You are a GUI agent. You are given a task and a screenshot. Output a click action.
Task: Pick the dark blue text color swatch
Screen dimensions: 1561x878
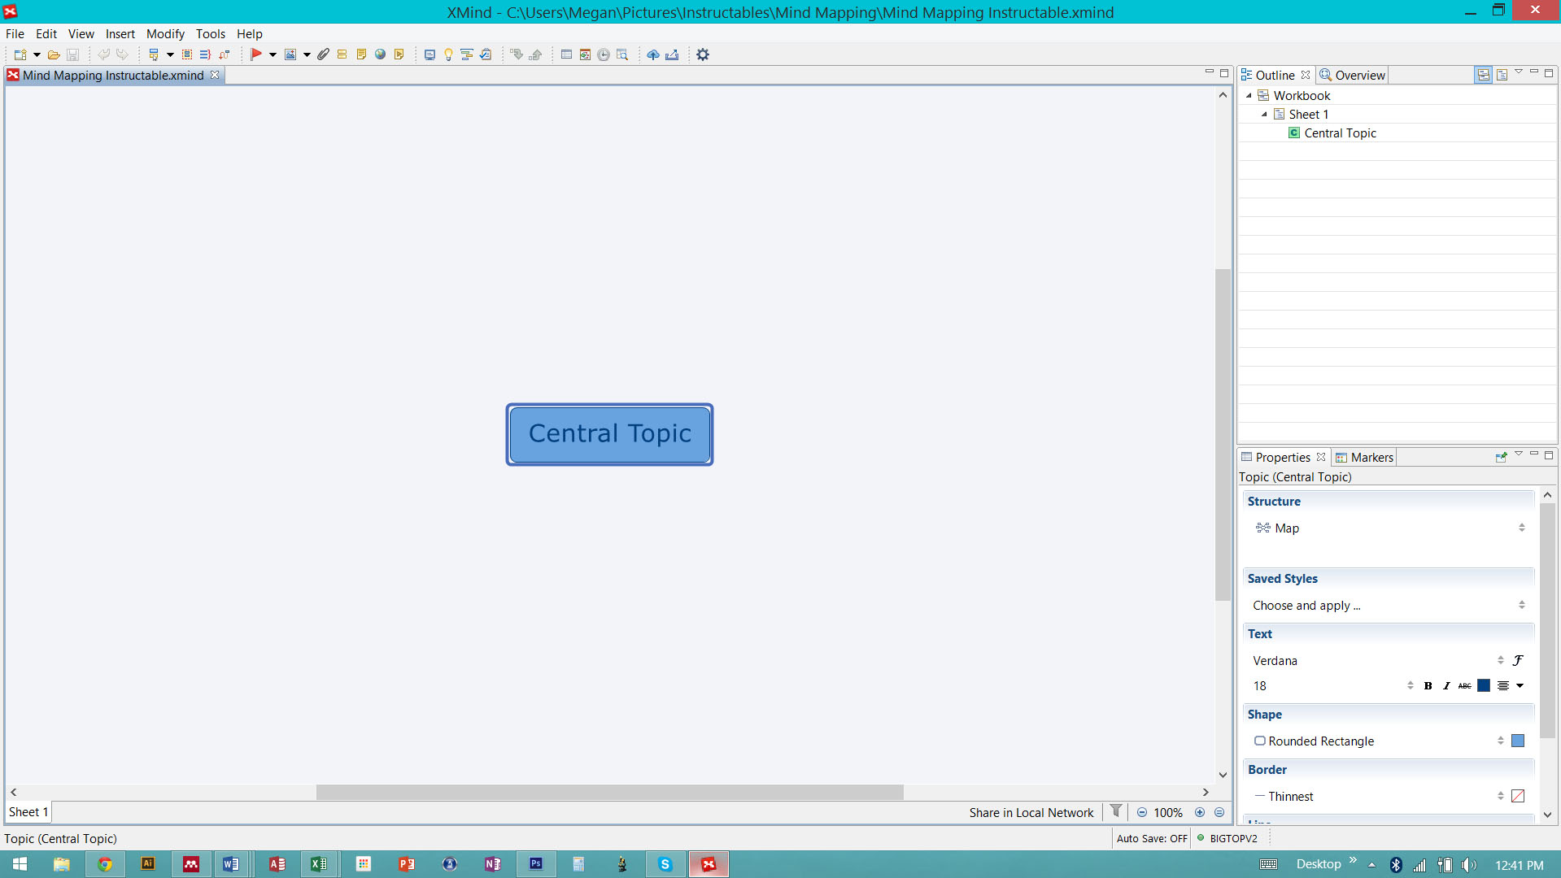[1484, 686]
